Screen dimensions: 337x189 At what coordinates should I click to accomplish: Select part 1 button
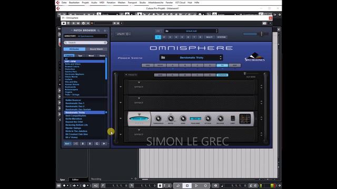pyautogui.click(x=158, y=37)
